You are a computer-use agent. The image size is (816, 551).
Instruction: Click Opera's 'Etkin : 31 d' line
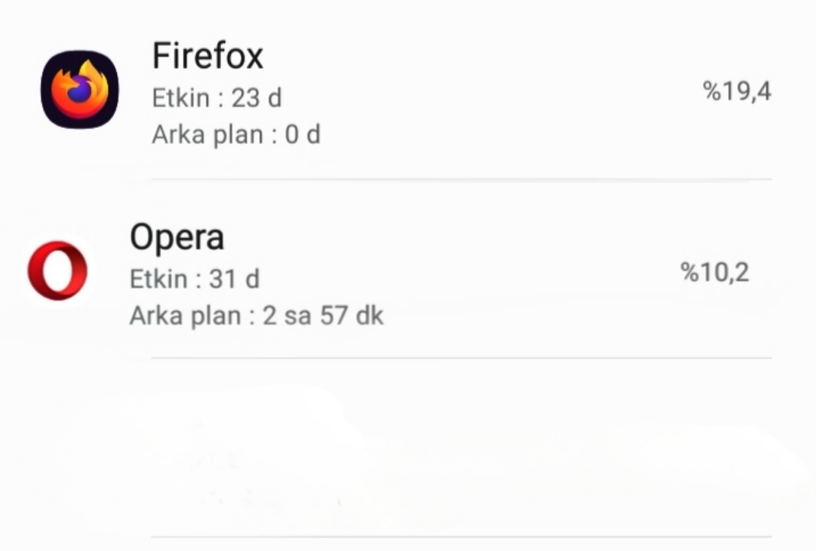click(194, 279)
